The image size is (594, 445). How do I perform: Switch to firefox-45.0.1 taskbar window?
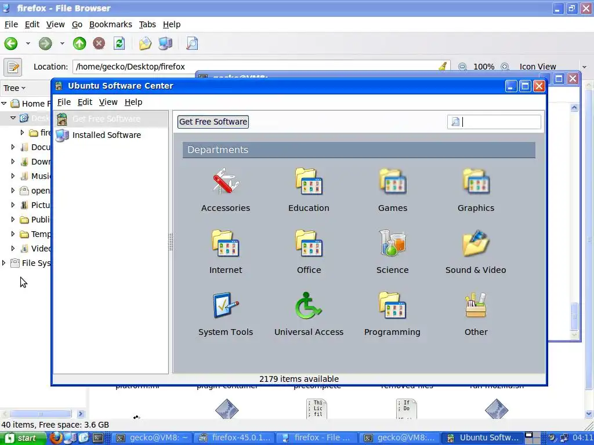coord(235,438)
